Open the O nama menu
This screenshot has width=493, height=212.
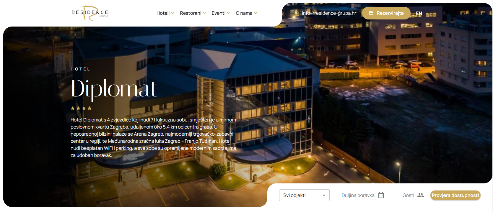click(x=244, y=13)
